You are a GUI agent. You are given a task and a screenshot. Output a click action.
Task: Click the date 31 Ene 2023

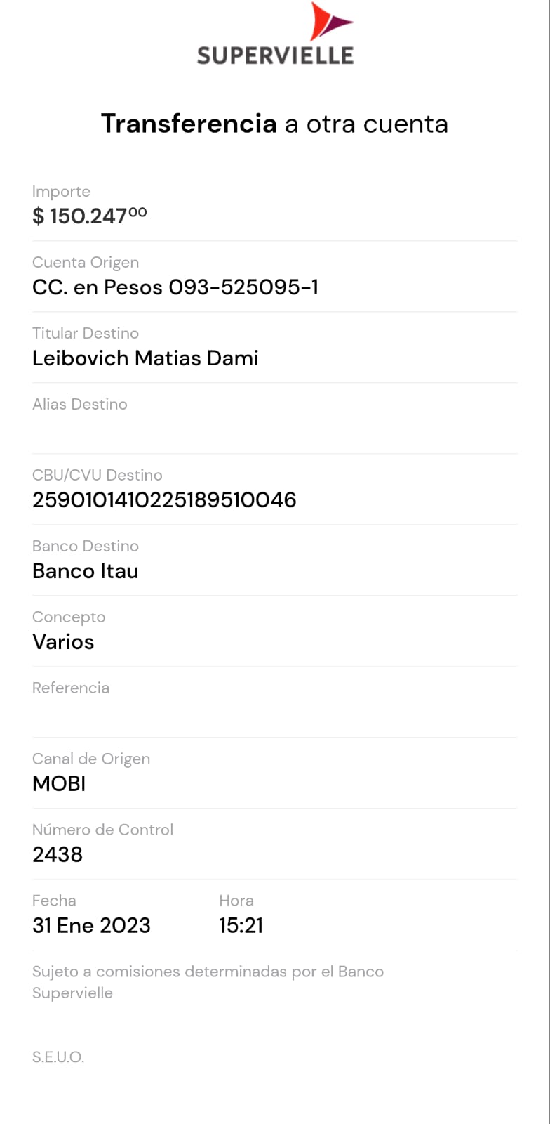91,926
